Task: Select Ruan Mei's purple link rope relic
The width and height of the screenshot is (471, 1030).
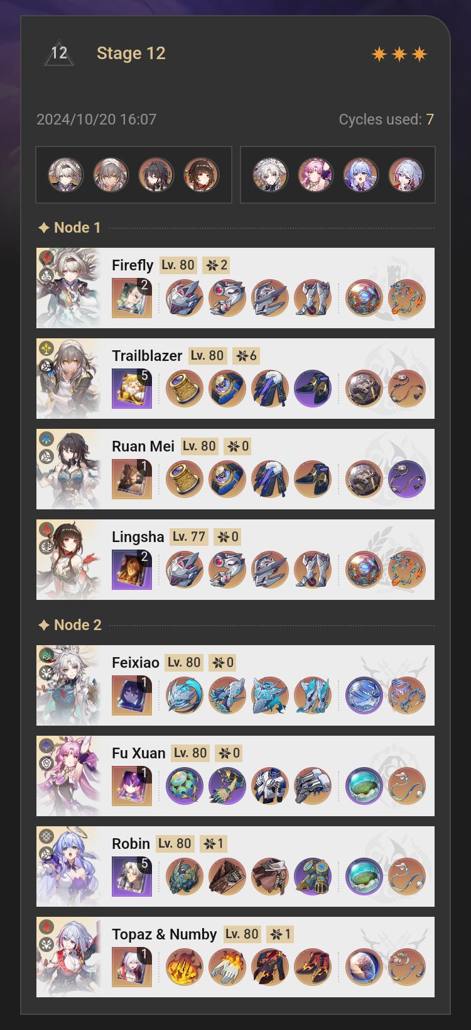Action: [407, 479]
